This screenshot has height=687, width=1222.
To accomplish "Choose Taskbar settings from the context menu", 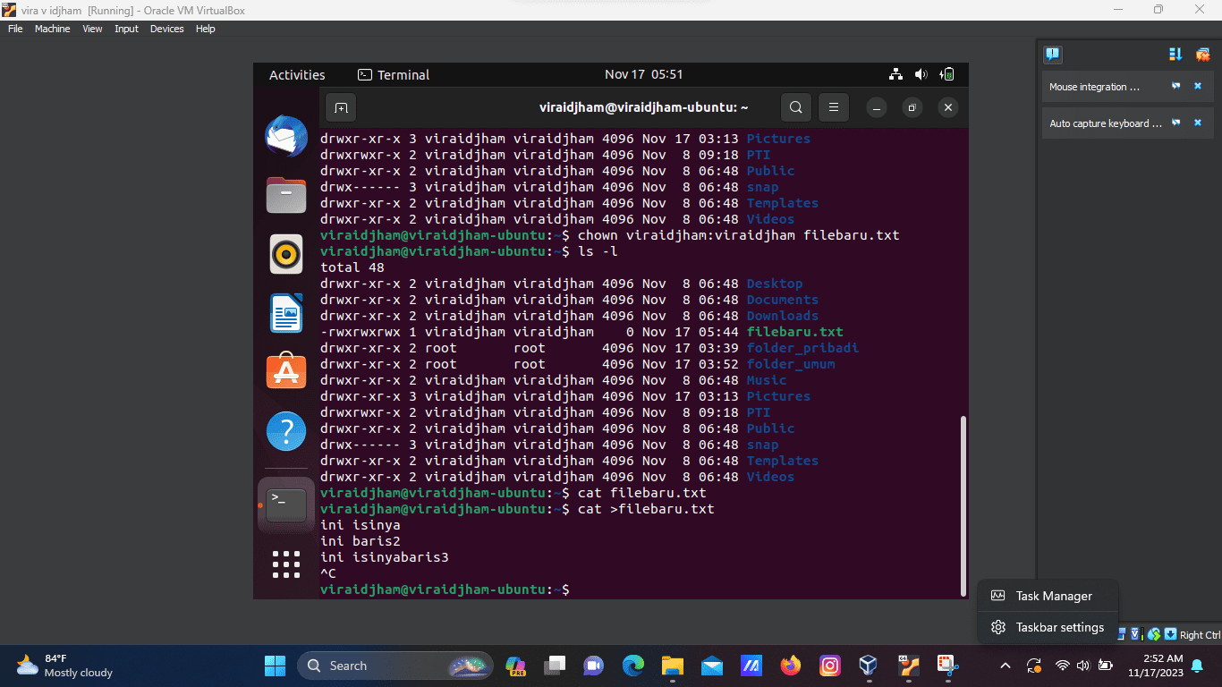I will pyautogui.click(x=1048, y=627).
